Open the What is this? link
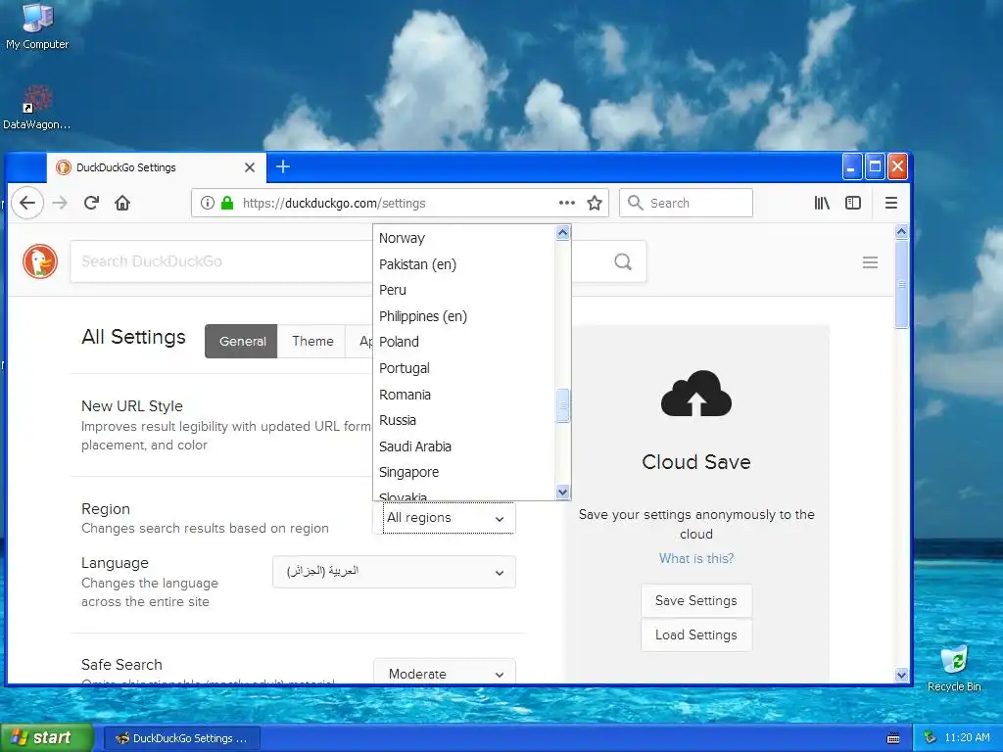 click(x=696, y=558)
